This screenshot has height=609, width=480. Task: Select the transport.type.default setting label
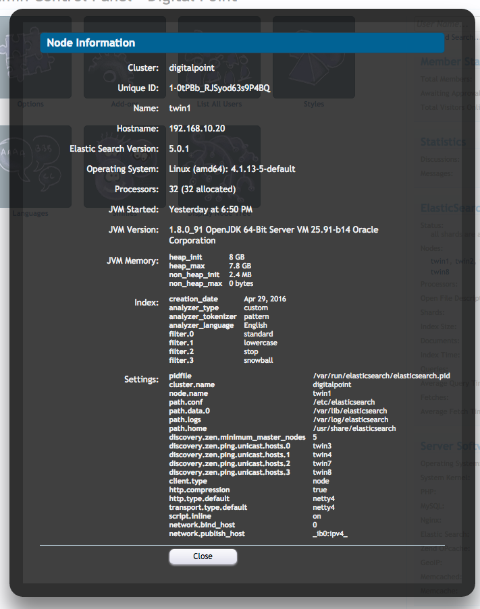[208, 507]
